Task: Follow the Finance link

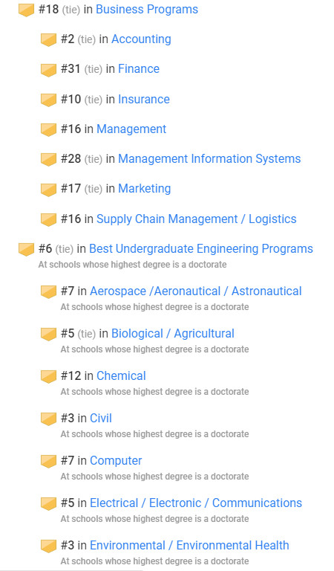Action: (x=139, y=69)
